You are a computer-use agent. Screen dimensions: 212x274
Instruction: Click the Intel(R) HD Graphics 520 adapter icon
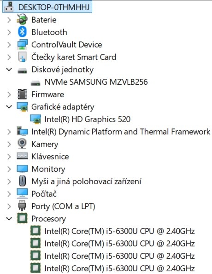[x=35, y=119]
